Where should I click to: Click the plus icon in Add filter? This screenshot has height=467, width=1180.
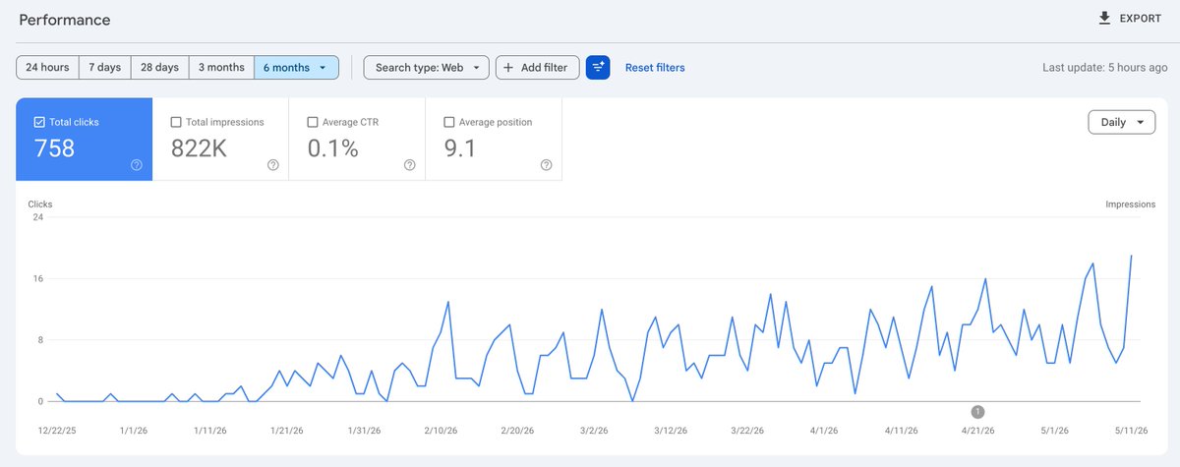coord(508,68)
